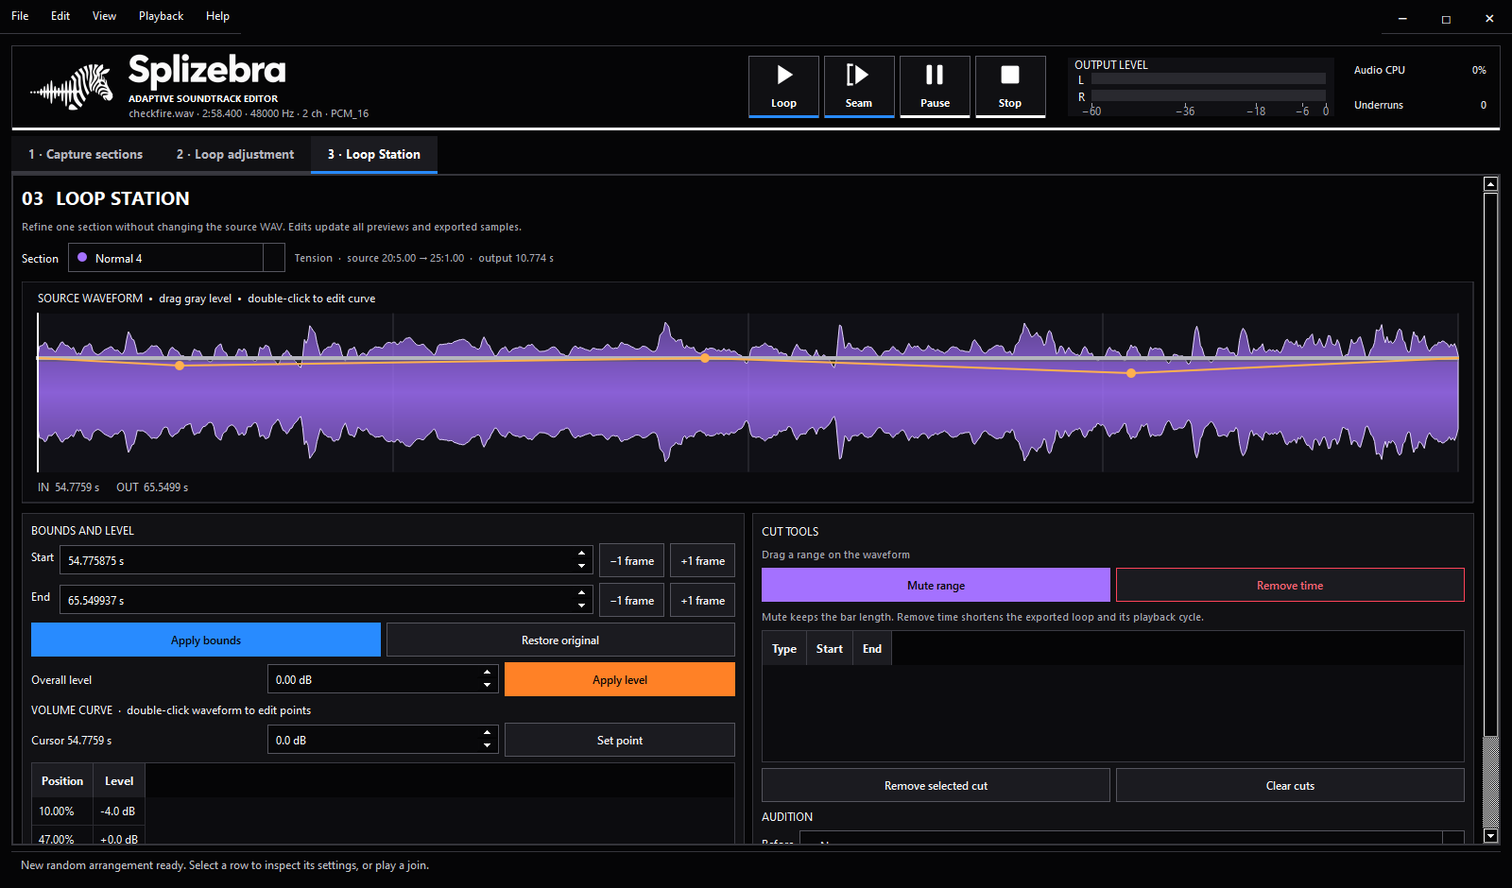Click middle volume curve point on waveform
The height and width of the screenshot is (888, 1512).
pyautogui.click(x=705, y=358)
